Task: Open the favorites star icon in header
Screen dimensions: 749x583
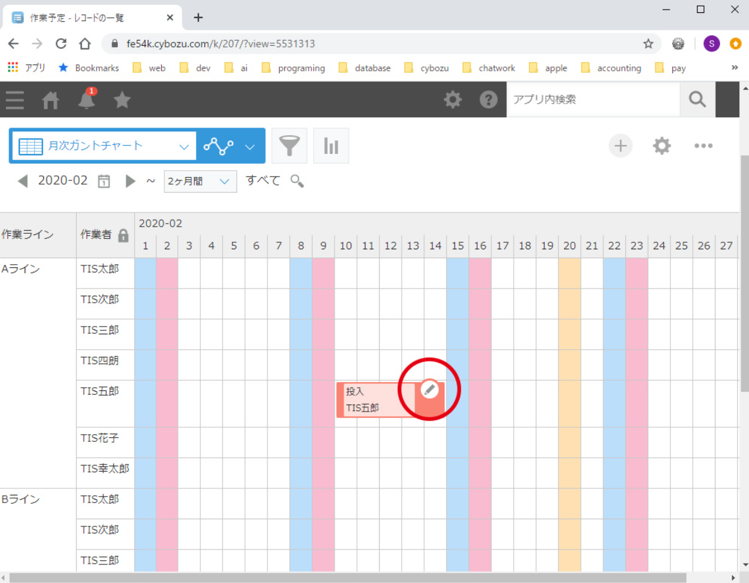Action: [x=122, y=100]
